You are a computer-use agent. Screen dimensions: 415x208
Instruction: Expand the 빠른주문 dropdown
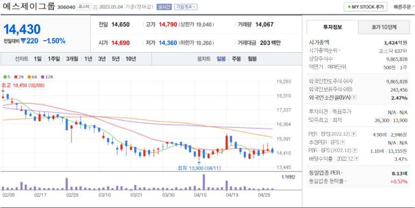404,7
